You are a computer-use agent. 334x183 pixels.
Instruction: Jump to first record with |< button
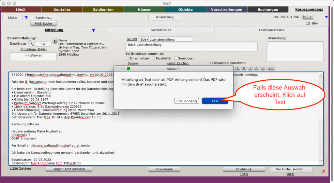(304, 17)
